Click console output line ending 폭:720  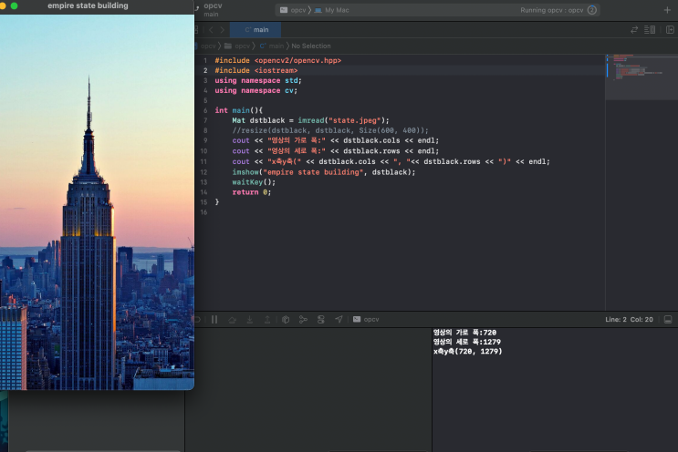click(464, 333)
